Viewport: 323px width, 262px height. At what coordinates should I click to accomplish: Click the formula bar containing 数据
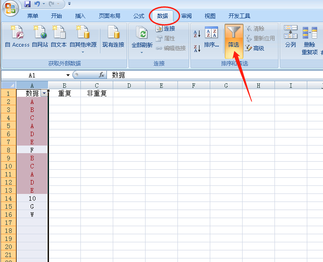214,75
